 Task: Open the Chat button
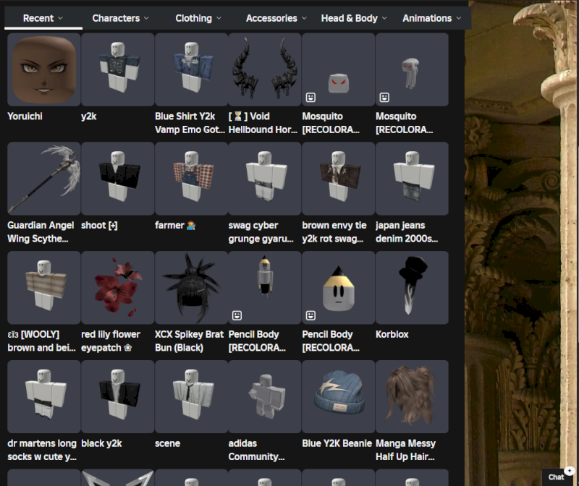tap(559, 476)
